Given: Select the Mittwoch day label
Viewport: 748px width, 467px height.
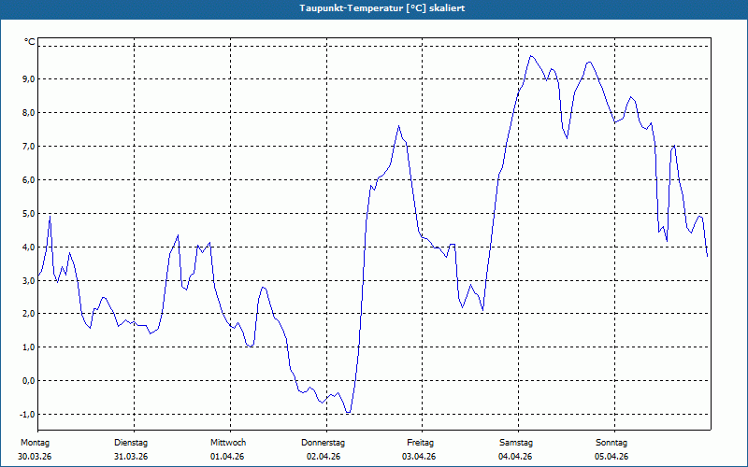Looking at the screenshot, I should [x=228, y=443].
